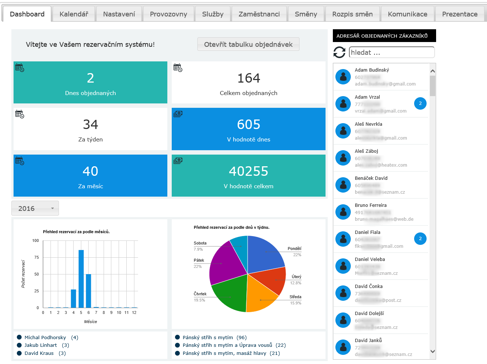Click money icon on V hodnotě celkem tile
This screenshot has width=487, height=364.
(178, 160)
